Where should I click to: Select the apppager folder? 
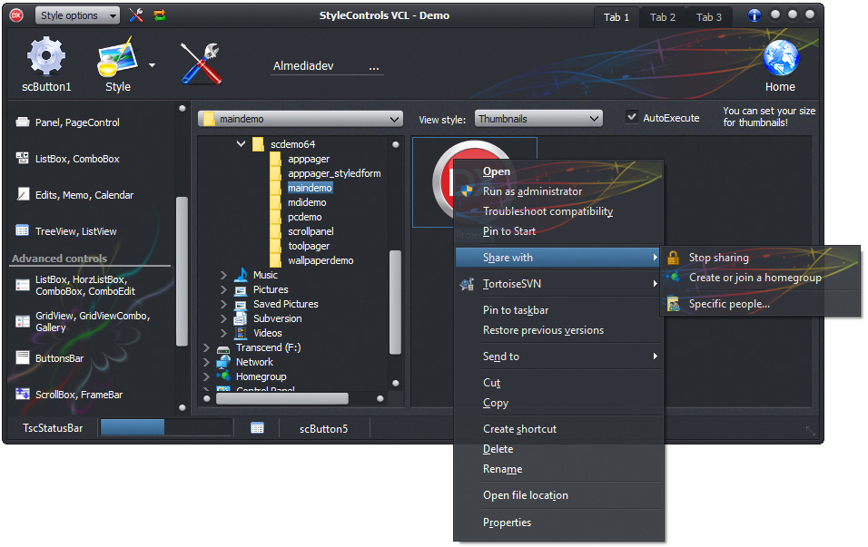tap(309, 159)
